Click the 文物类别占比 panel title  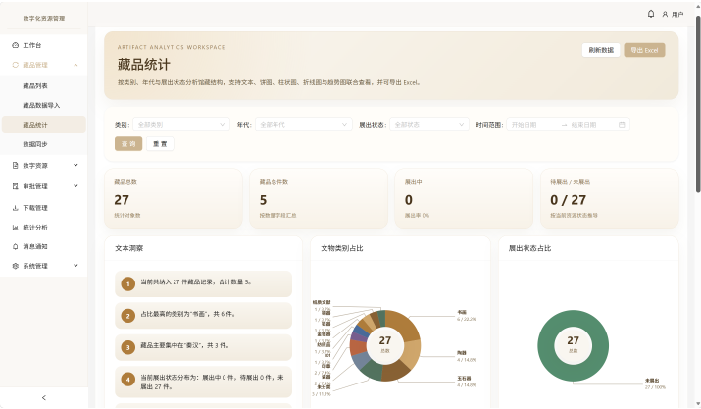click(x=342, y=248)
